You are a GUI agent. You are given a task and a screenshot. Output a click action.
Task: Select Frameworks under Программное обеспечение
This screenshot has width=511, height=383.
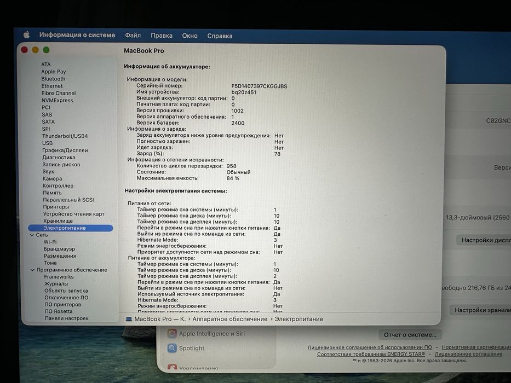[x=59, y=277]
